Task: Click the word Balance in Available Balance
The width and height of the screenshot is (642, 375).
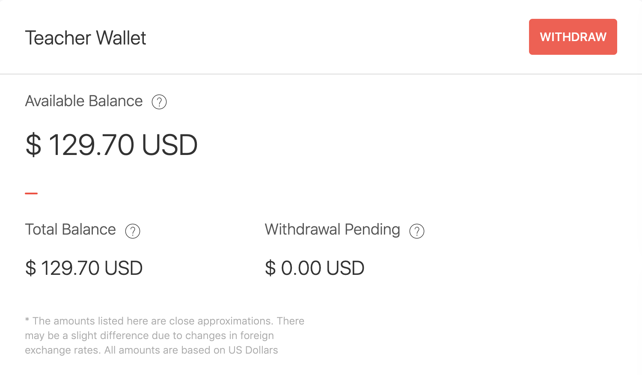Action: point(116,101)
